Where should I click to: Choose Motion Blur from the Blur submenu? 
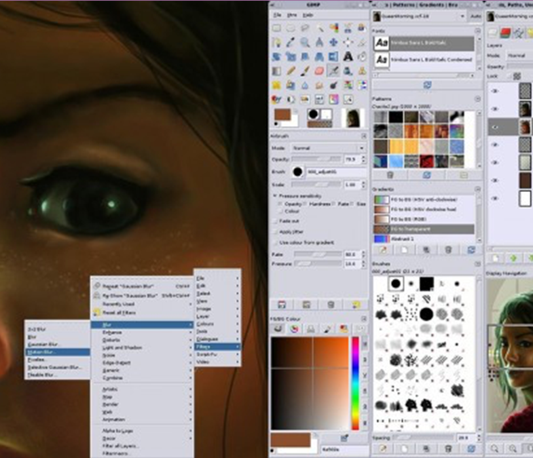(x=57, y=352)
